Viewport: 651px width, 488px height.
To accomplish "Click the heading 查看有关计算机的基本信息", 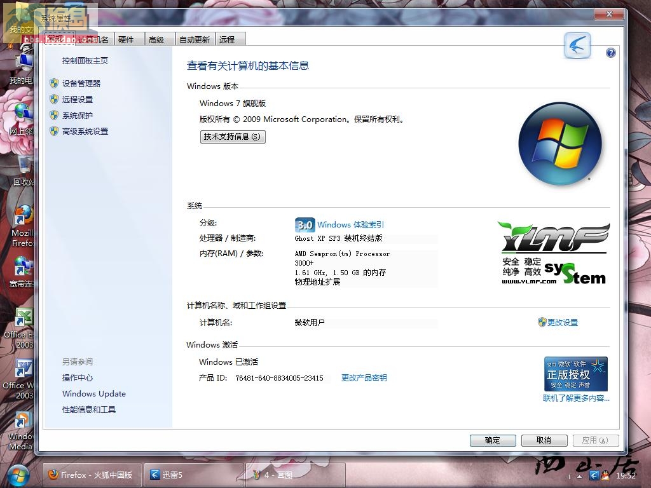I will click(x=248, y=65).
